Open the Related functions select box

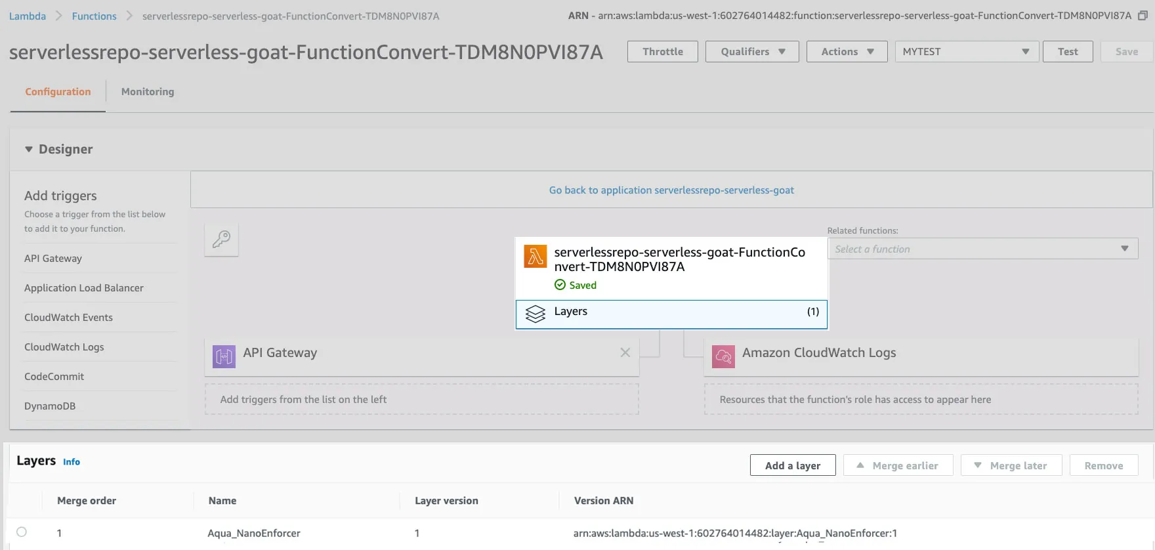(982, 249)
